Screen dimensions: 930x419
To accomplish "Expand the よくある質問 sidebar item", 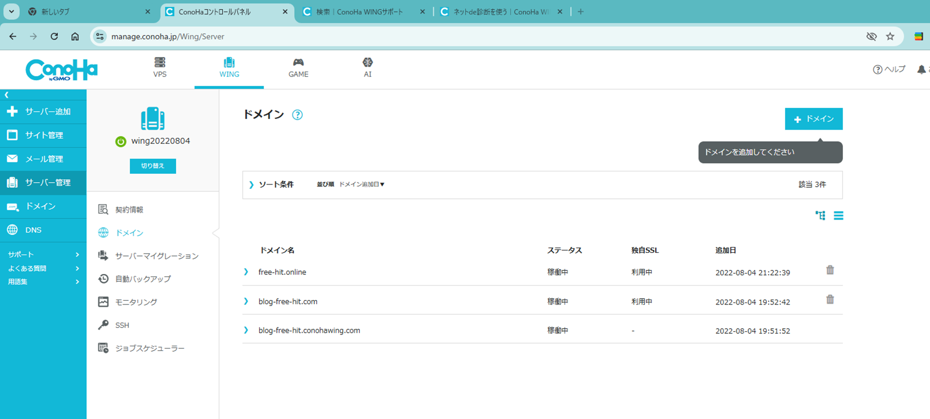I will tap(43, 268).
